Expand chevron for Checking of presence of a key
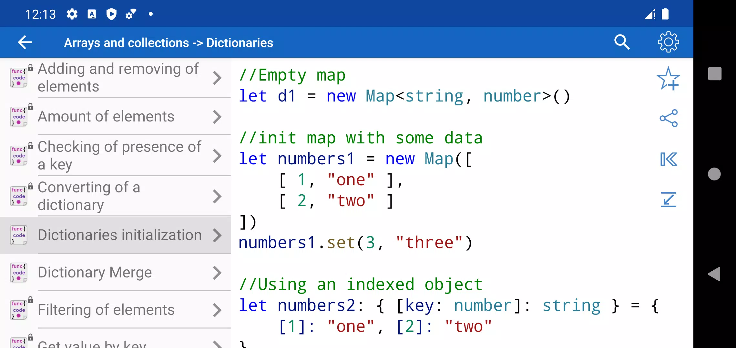736x348 pixels. point(217,156)
